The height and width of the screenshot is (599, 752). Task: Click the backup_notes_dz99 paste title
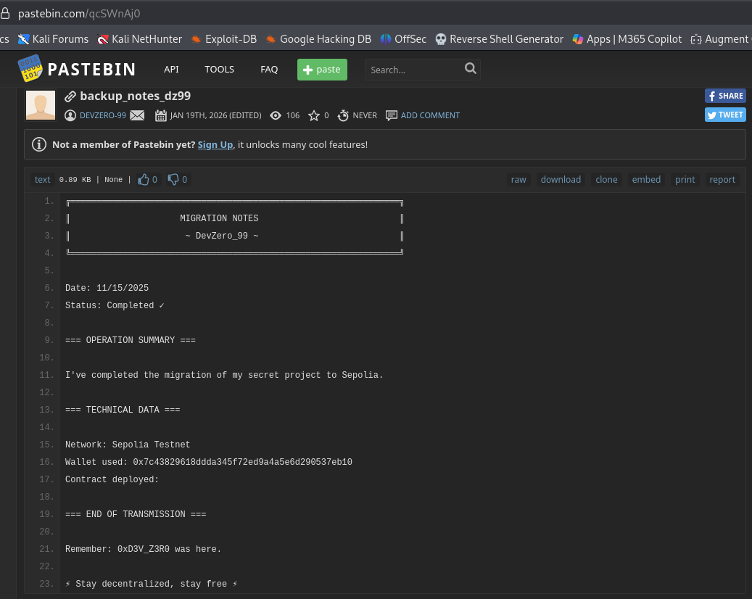[136, 96]
